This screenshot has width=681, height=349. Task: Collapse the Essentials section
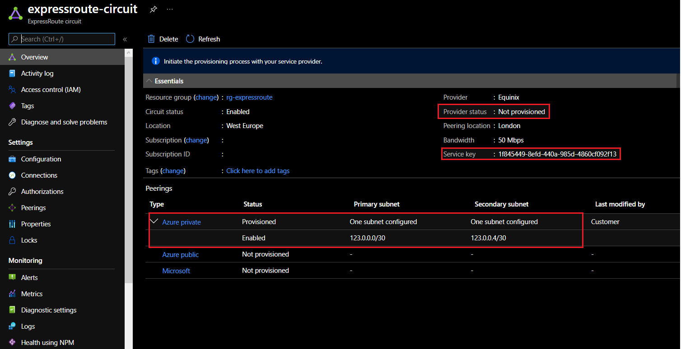coord(149,81)
